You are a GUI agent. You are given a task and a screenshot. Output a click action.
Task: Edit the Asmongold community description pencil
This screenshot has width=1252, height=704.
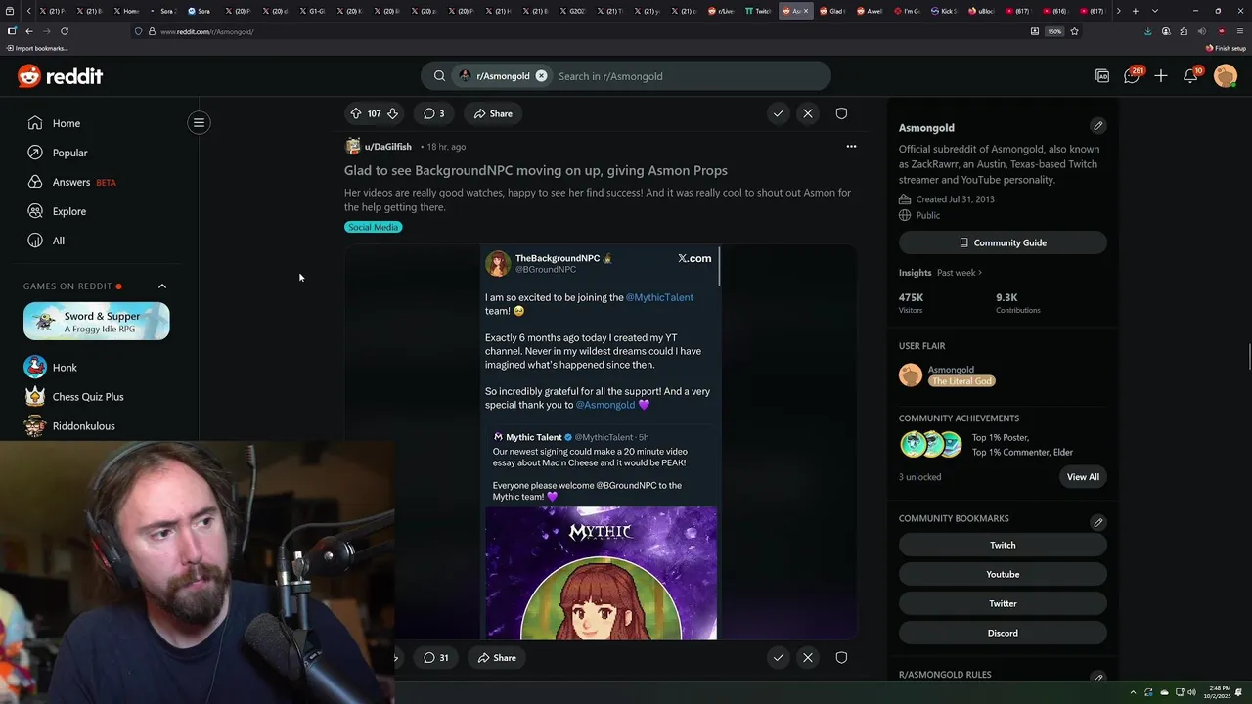coord(1097,126)
